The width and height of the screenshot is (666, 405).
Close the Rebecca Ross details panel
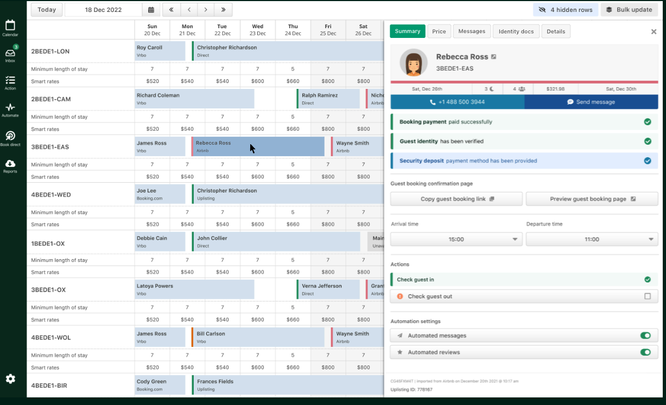pyautogui.click(x=654, y=31)
